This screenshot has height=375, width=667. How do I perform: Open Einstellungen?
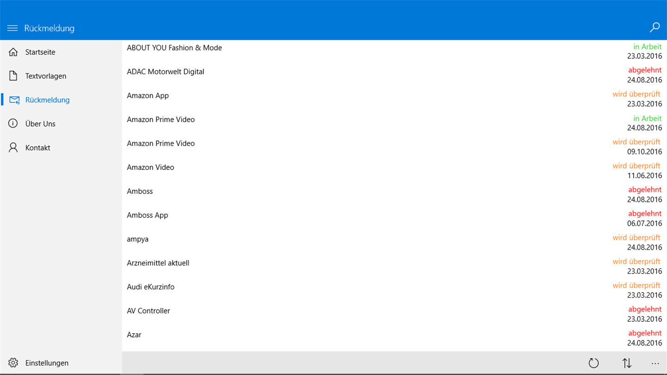[61, 363]
